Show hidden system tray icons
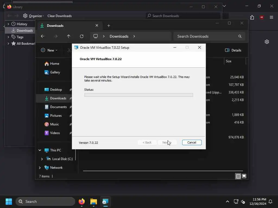This screenshot has height=208, width=278. coord(228,201)
